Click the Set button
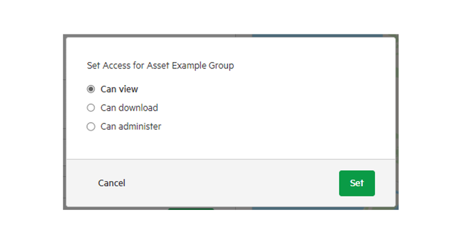 (x=356, y=183)
